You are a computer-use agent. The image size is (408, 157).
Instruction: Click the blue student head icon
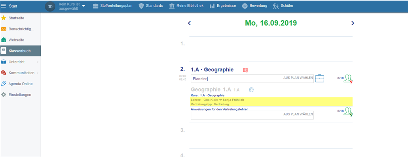pyautogui.click(x=251, y=90)
